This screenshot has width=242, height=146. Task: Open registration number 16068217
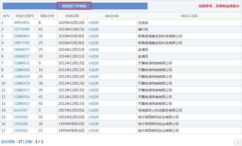(x=22, y=56)
